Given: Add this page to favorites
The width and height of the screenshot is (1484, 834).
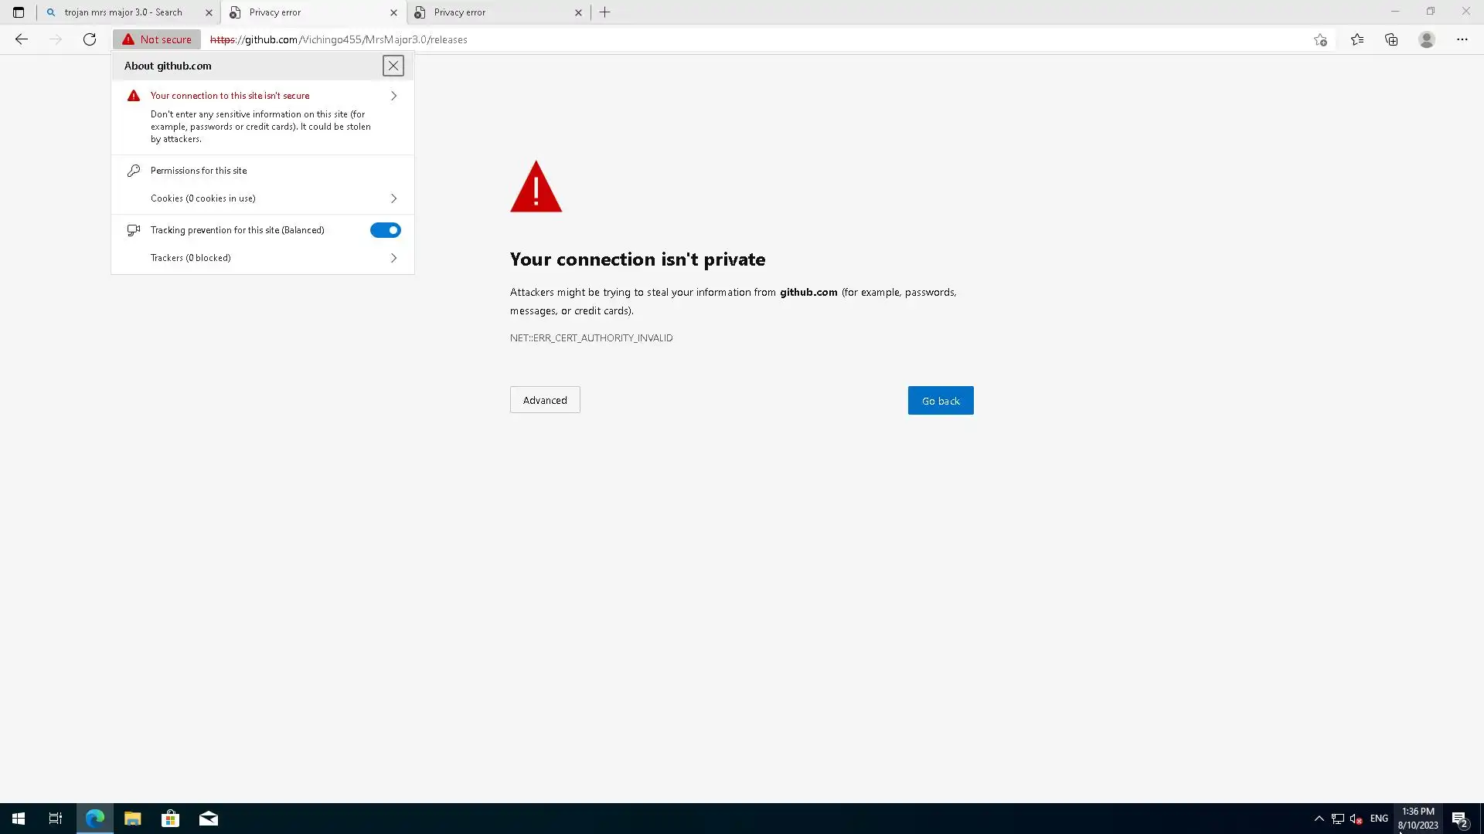Looking at the screenshot, I should click(x=1320, y=39).
